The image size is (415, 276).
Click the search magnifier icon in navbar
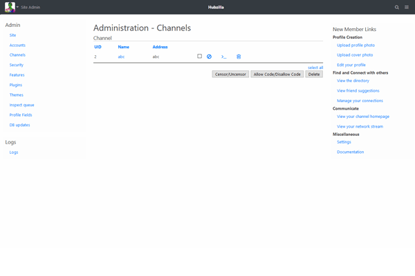click(396, 7)
